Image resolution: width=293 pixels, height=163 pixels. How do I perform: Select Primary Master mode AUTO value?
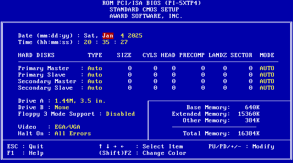click(x=267, y=68)
